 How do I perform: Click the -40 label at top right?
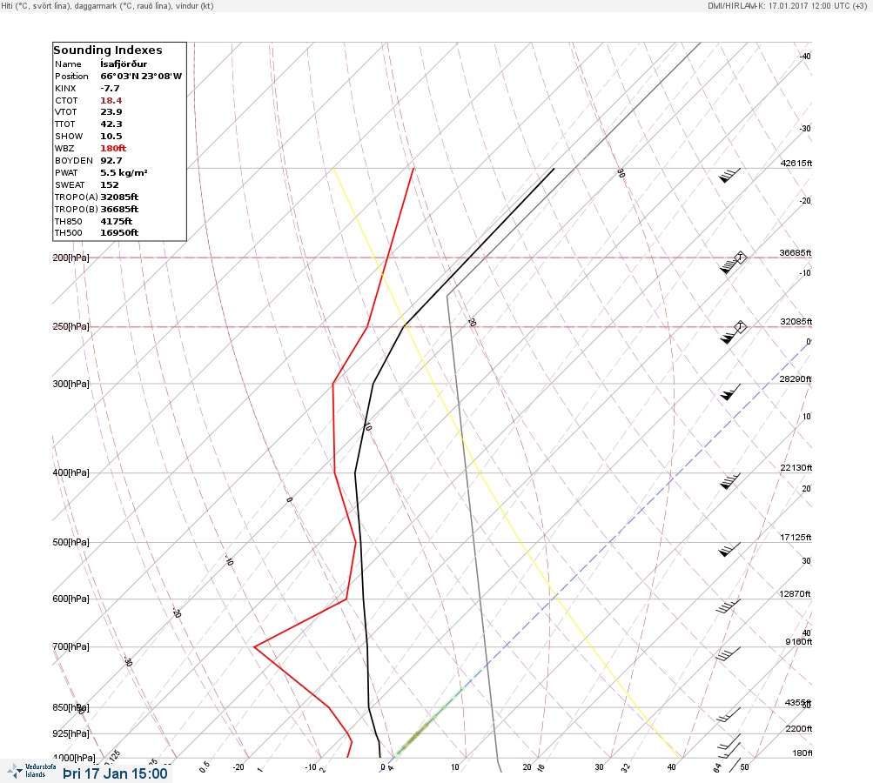pyautogui.click(x=805, y=57)
